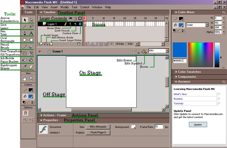Select the Eraser tool
227x148 pixels.
point(31,67)
